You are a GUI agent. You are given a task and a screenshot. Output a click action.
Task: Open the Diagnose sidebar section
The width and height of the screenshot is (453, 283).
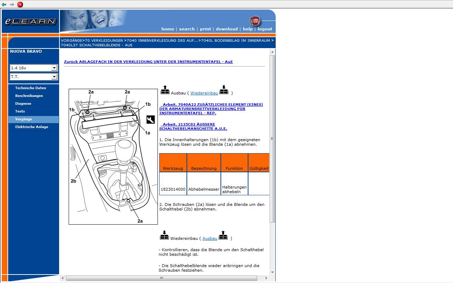23,104
